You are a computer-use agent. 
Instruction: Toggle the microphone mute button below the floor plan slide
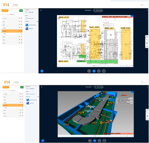(x=89, y=71)
